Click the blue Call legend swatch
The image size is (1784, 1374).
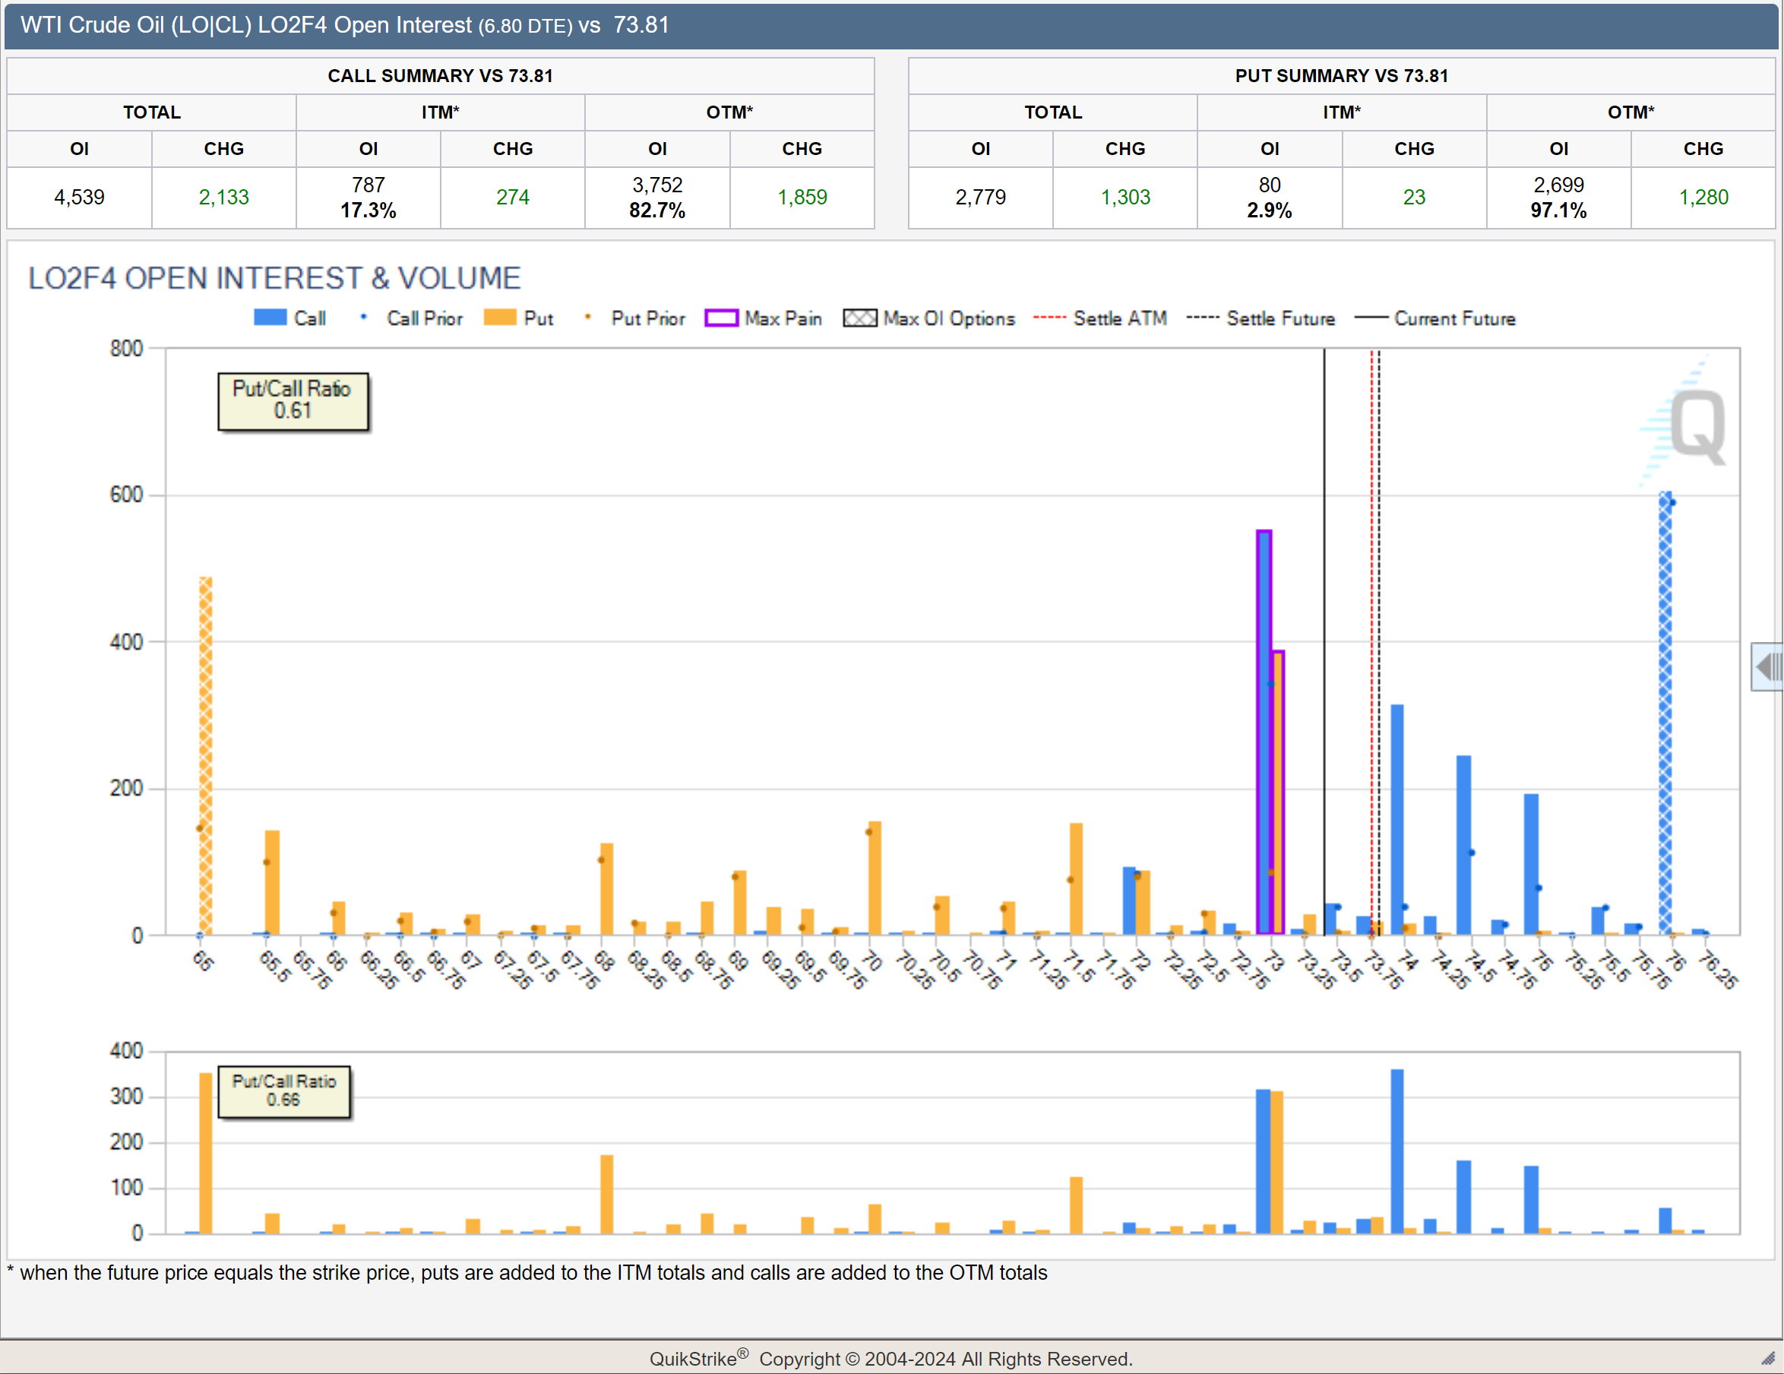coord(270,318)
